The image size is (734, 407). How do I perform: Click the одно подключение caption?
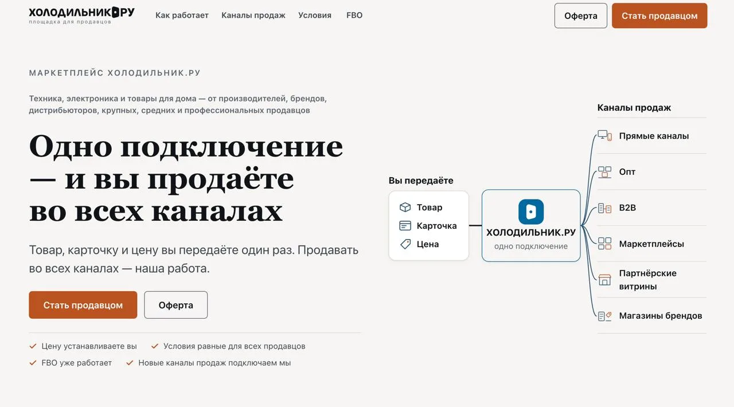point(531,246)
